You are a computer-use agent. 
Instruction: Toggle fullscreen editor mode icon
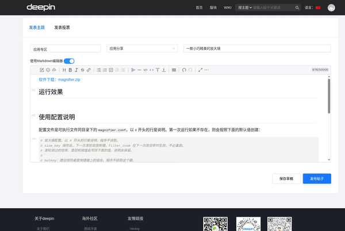click(200, 70)
